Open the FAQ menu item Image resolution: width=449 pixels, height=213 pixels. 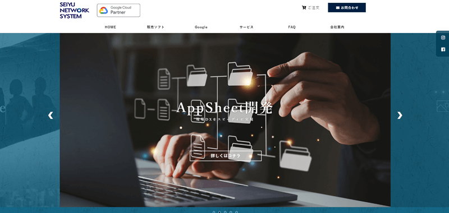click(x=292, y=27)
